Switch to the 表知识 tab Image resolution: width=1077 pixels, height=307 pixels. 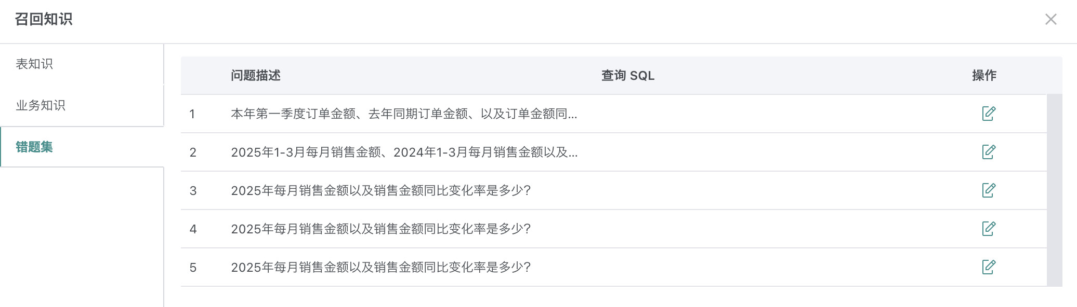34,64
